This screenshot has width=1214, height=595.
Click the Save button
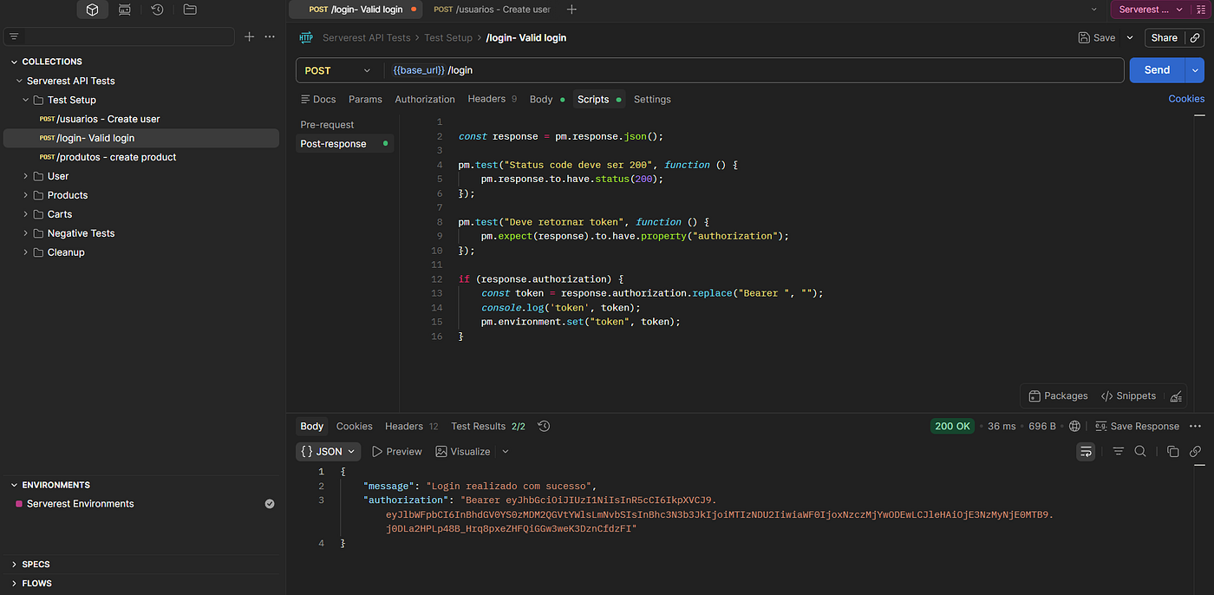(x=1097, y=38)
